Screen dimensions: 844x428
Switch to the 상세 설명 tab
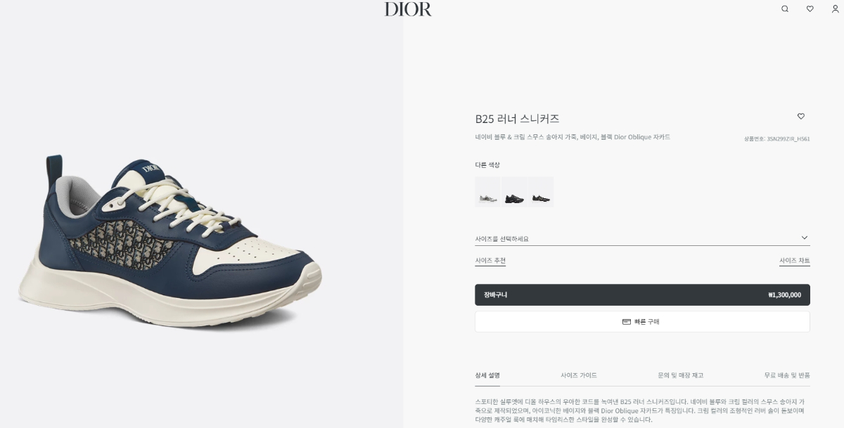(x=487, y=375)
